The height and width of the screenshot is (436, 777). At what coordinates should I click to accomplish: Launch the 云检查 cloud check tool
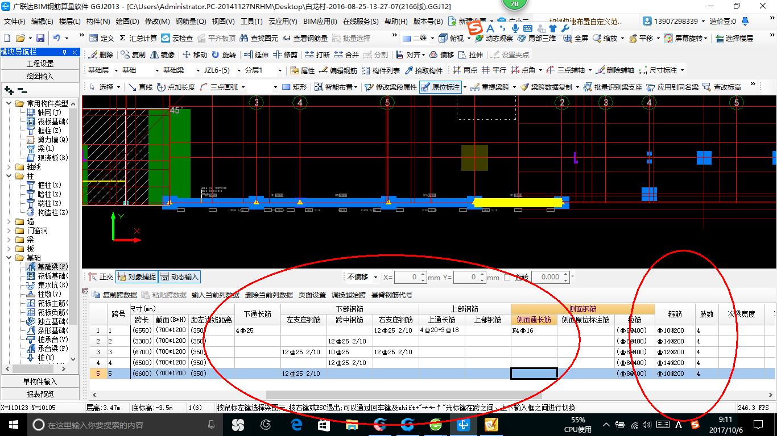click(177, 39)
